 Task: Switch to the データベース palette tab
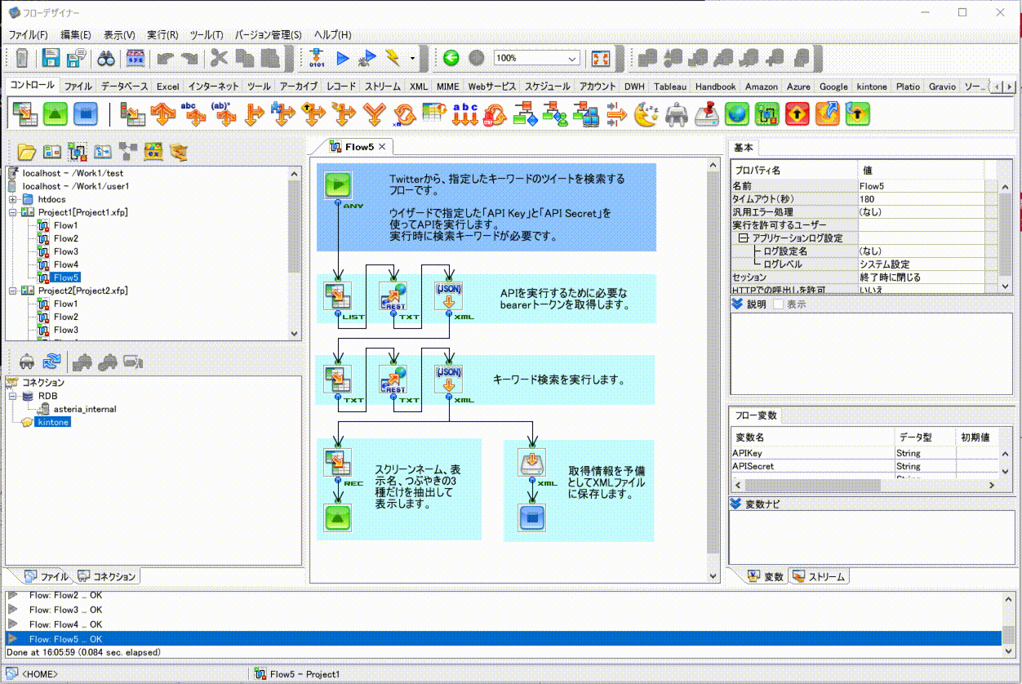[125, 86]
